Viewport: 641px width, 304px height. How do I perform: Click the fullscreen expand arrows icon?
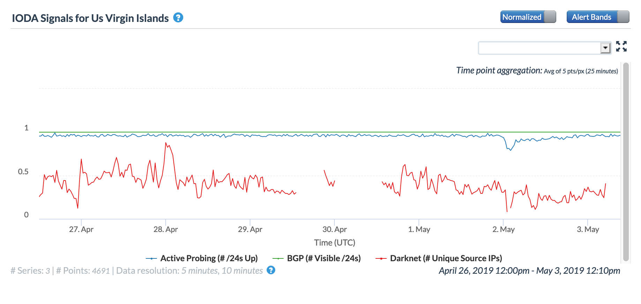[621, 46]
